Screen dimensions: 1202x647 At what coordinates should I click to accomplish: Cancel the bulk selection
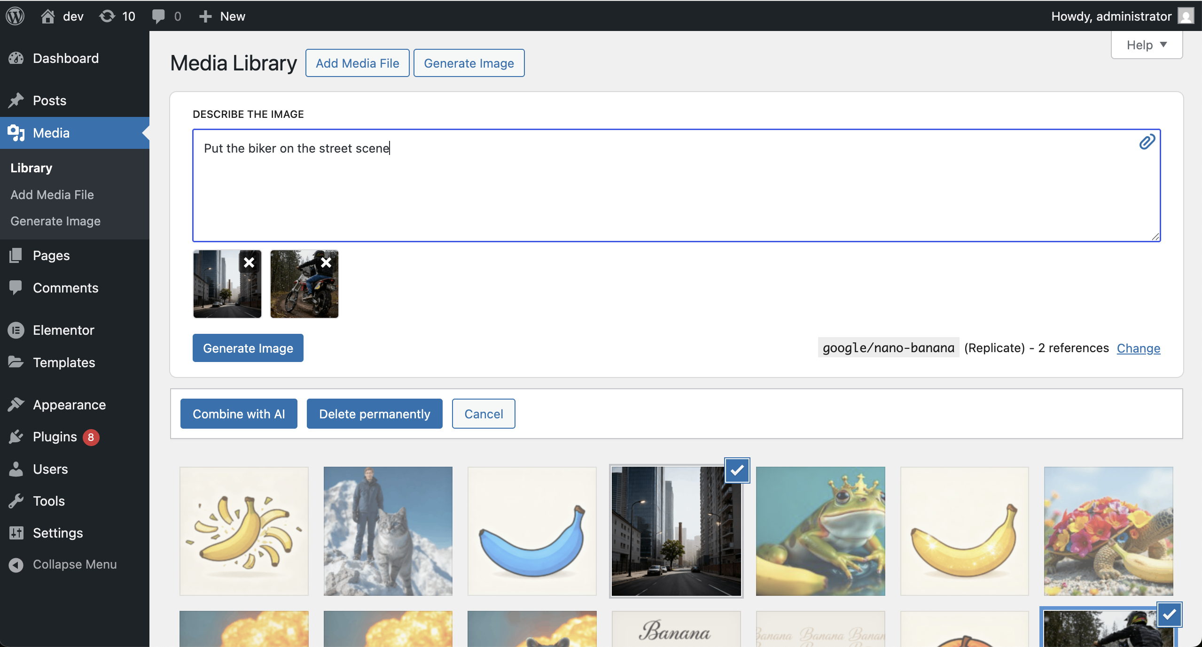(x=484, y=414)
